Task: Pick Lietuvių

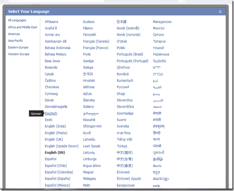Action: [x=89, y=153]
